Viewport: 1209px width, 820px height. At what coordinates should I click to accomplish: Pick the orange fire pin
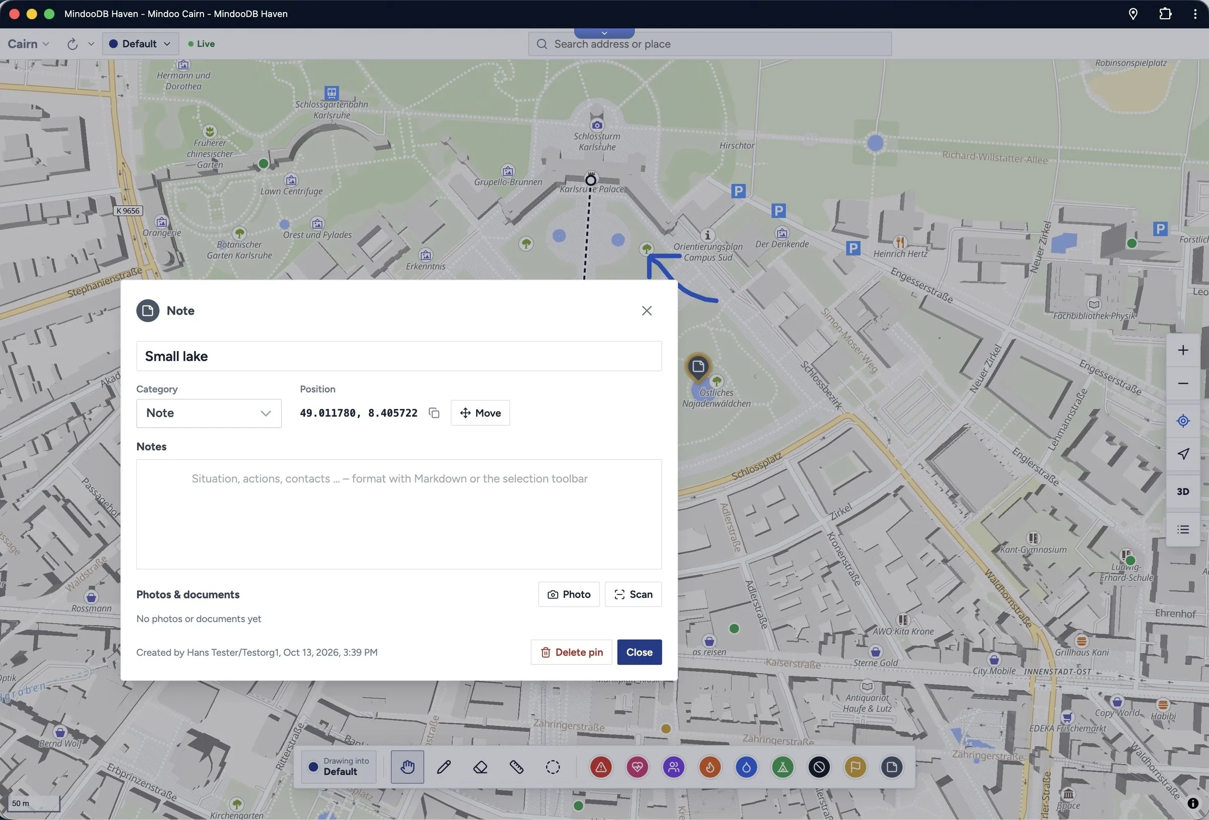(x=710, y=767)
